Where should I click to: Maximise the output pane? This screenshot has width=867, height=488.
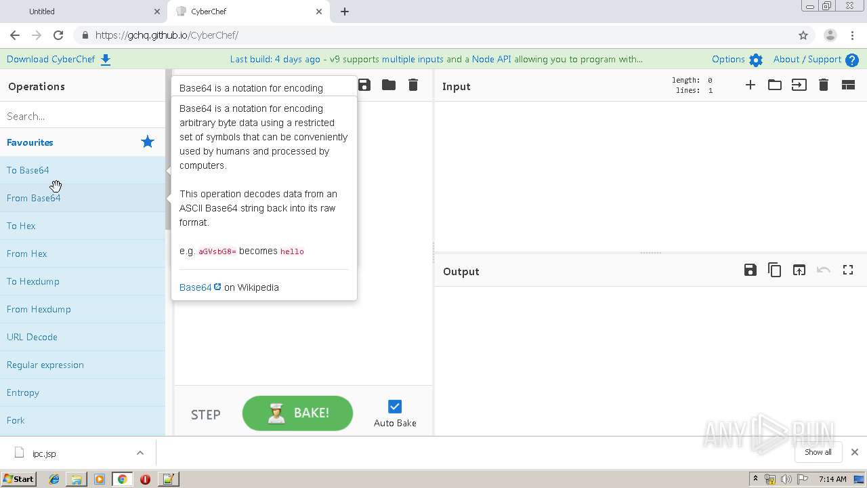(848, 270)
